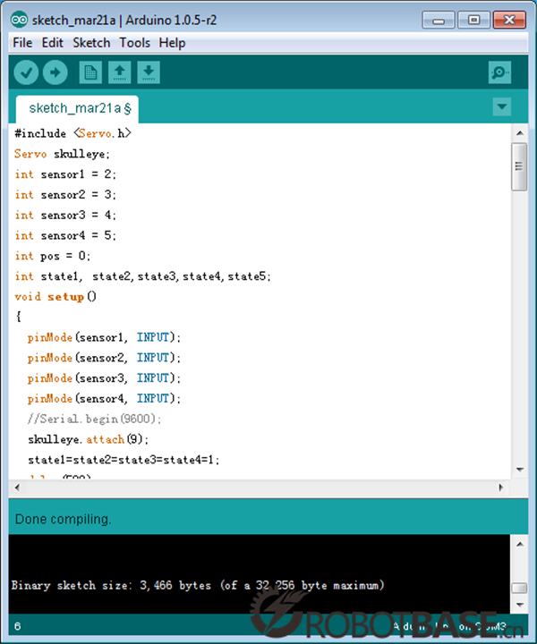This screenshot has height=644, width=537.
Task: Click the Verify checkmark icon
Action: click(27, 72)
